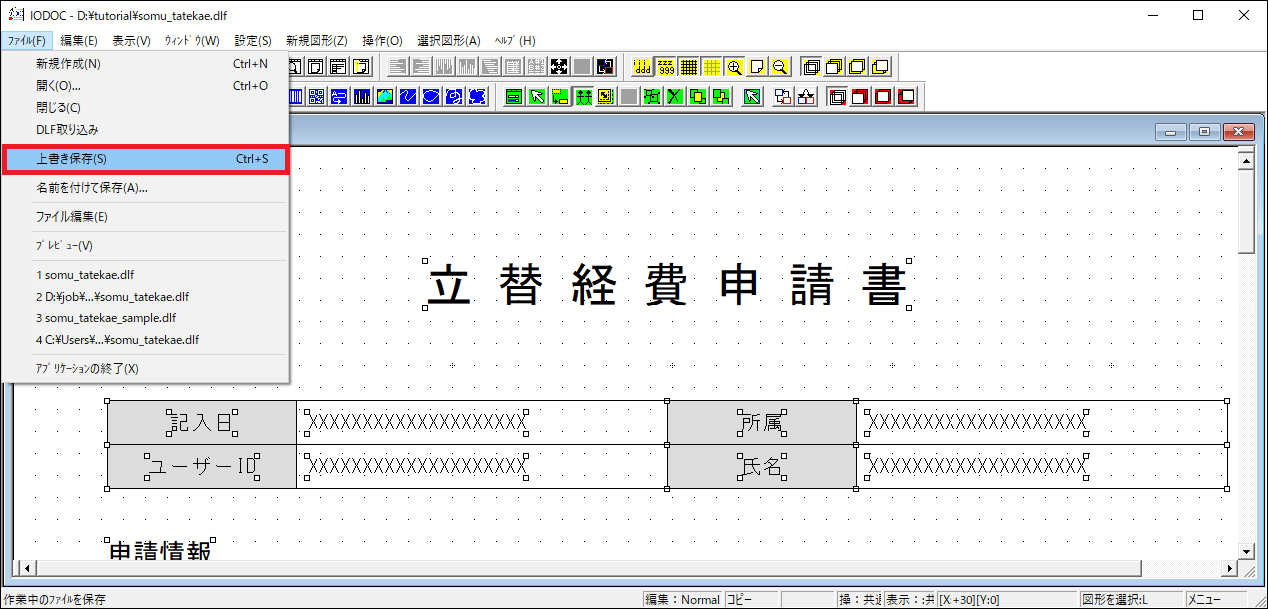The width and height of the screenshot is (1268, 609).
Task: Toggle the black grid display icon
Action: [x=688, y=67]
